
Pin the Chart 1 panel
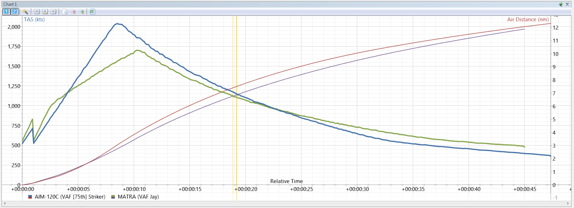[x=561, y=4]
